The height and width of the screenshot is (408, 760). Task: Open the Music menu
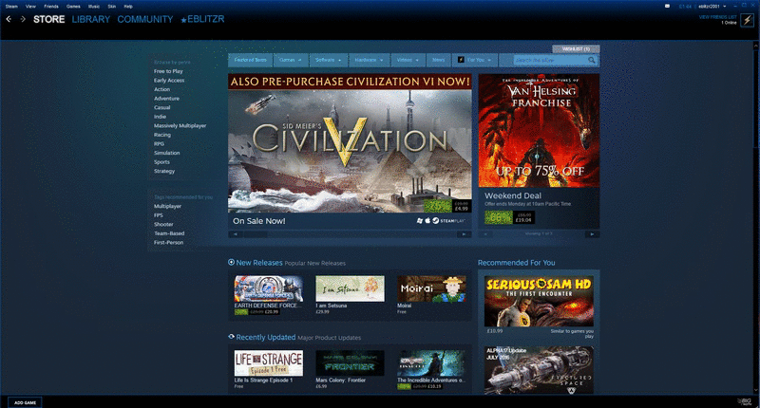click(94, 7)
